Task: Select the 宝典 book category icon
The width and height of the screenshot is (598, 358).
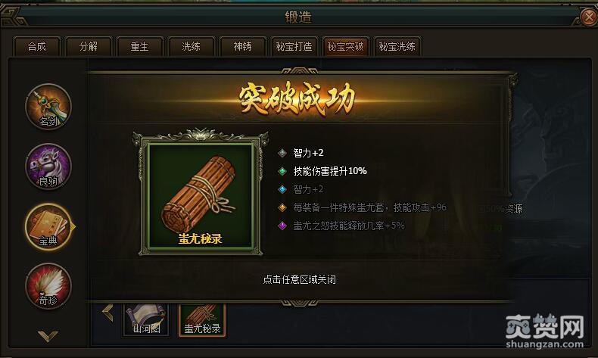Action: (48, 226)
